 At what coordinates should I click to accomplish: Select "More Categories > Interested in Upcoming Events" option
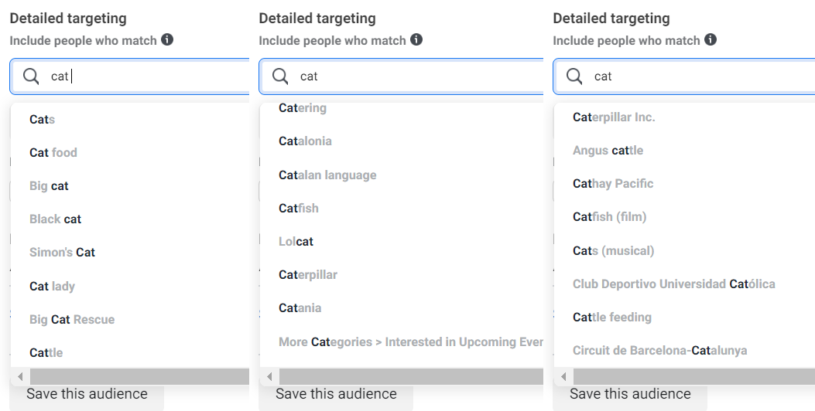[410, 341]
